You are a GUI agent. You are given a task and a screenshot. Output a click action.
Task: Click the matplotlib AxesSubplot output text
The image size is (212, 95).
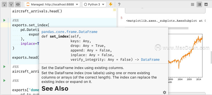pos(166,21)
